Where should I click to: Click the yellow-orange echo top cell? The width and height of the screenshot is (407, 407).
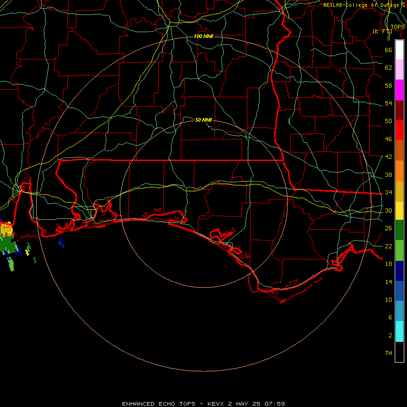pos(6,229)
